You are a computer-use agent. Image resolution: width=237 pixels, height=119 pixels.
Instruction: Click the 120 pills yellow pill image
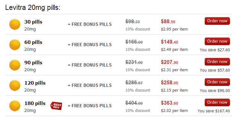pyautogui.click(x=15, y=85)
